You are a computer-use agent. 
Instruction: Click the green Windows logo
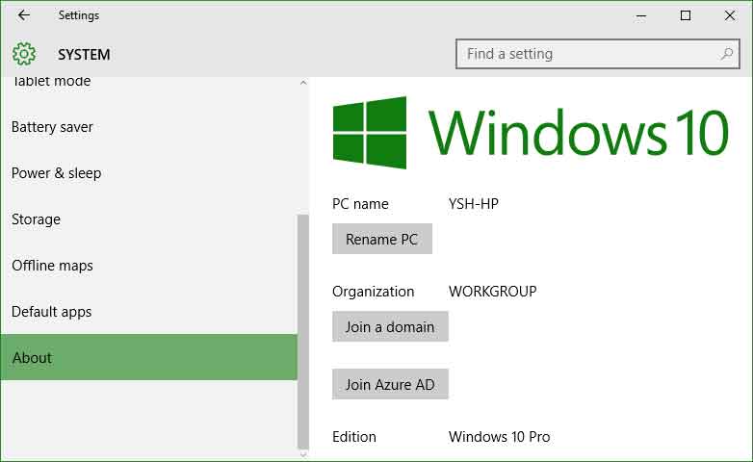pyautogui.click(x=370, y=132)
